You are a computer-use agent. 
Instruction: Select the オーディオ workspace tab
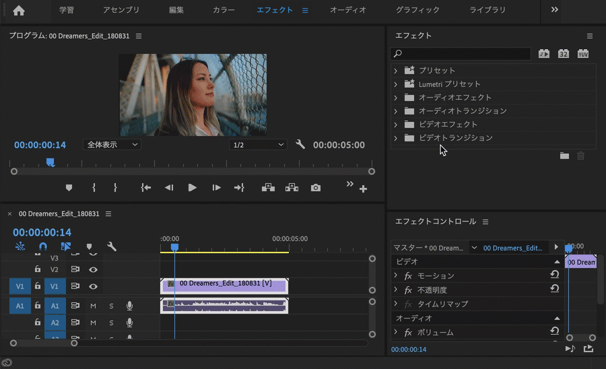click(x=348, y=9)
